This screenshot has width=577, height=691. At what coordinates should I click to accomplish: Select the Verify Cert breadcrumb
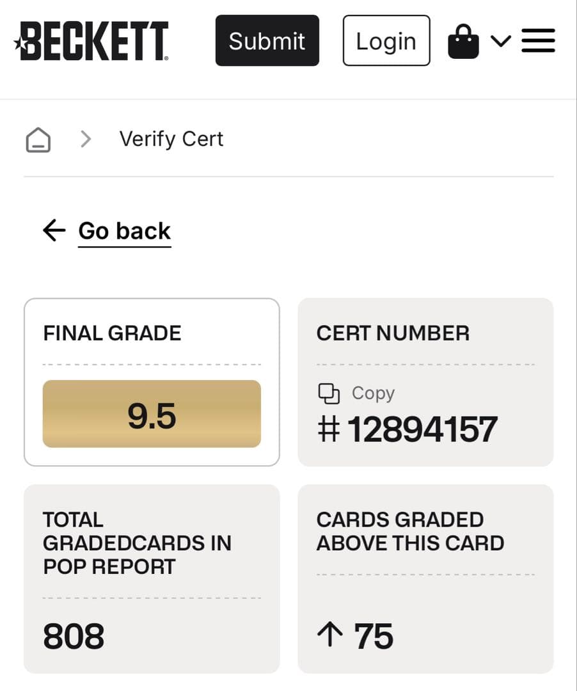171,139
